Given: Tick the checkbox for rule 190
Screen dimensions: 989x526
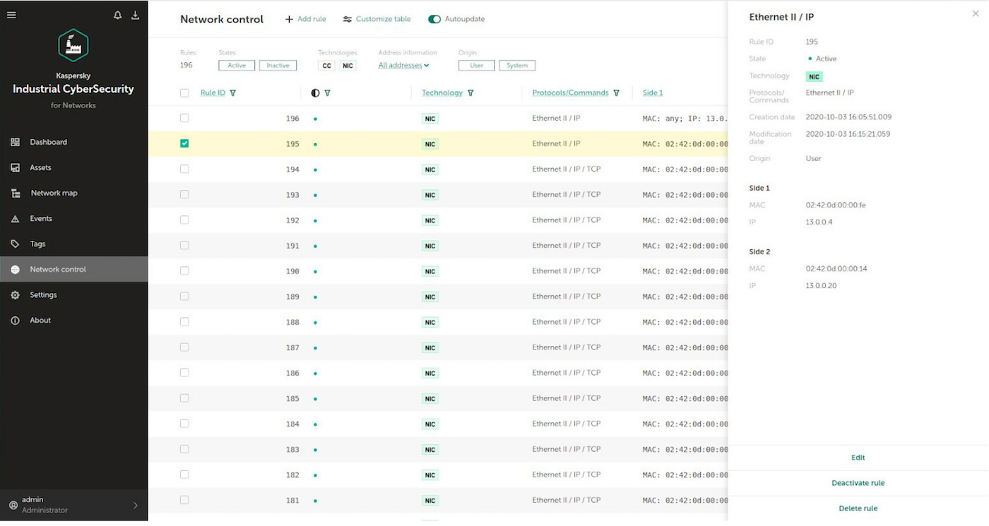Looking at the screenshot, I should click(184, 271).
